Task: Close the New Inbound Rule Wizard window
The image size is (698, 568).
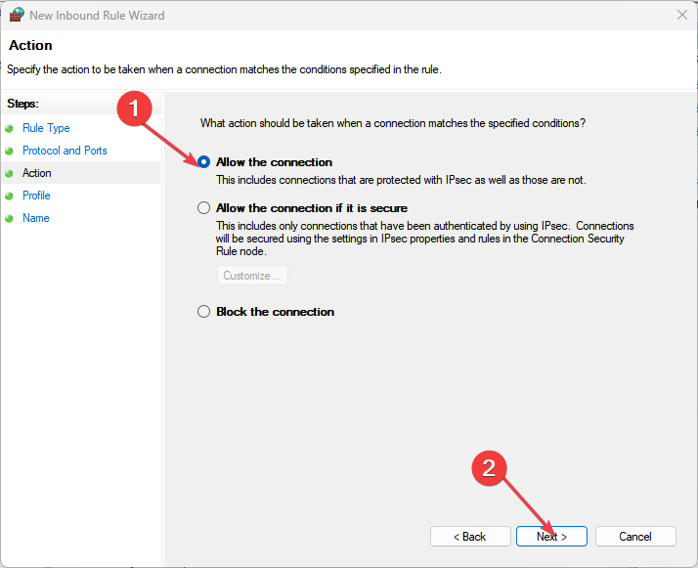Action: 682,15
